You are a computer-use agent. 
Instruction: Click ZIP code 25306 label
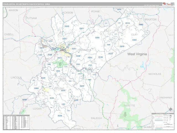78,56
